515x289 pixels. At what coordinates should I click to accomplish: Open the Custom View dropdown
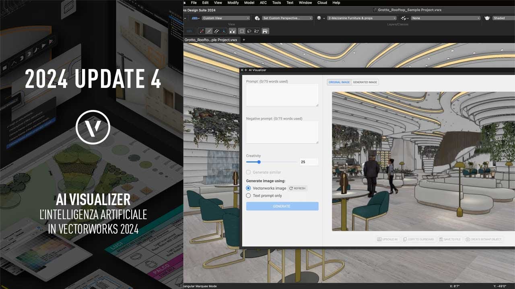pos(226,18)
